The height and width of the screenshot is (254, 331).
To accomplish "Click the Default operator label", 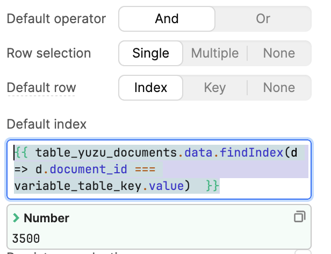I will [56, 19].
